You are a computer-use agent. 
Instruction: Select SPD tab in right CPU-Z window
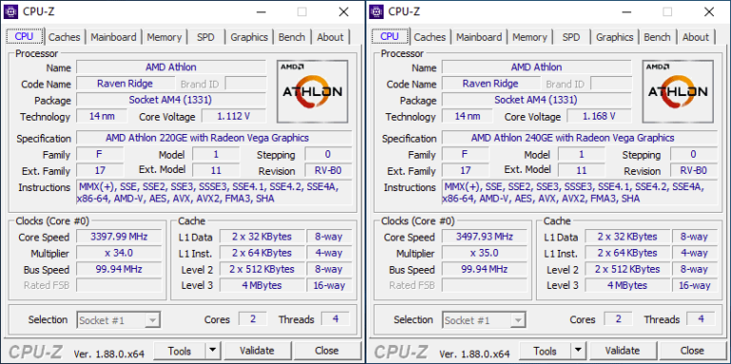(x=571, y=37)
